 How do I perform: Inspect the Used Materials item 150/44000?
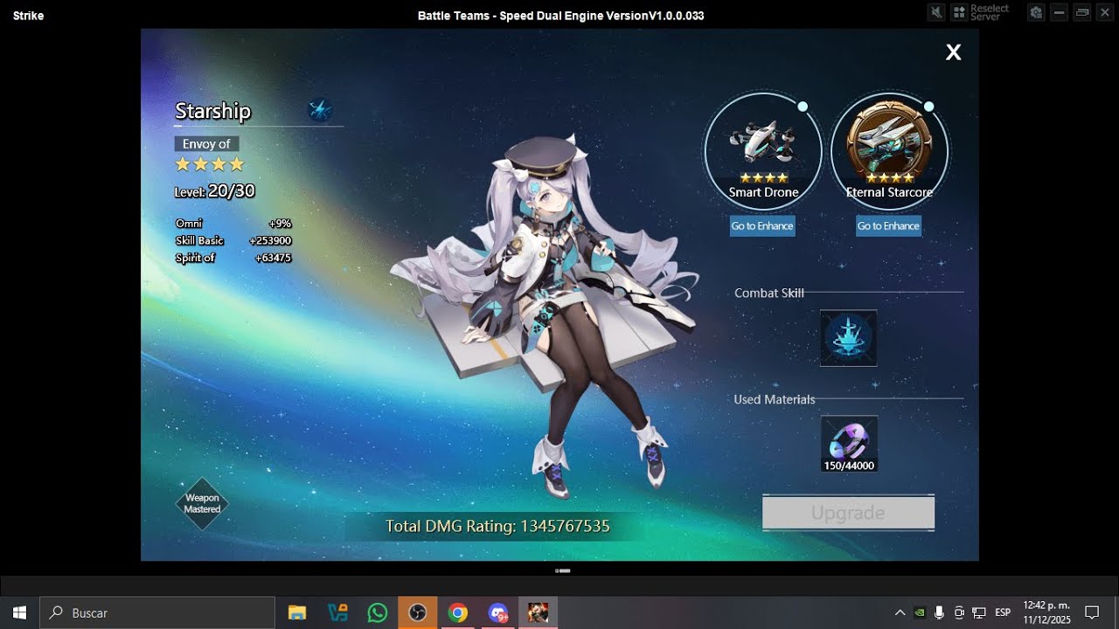pyautogui.click(x=848, y=444)
